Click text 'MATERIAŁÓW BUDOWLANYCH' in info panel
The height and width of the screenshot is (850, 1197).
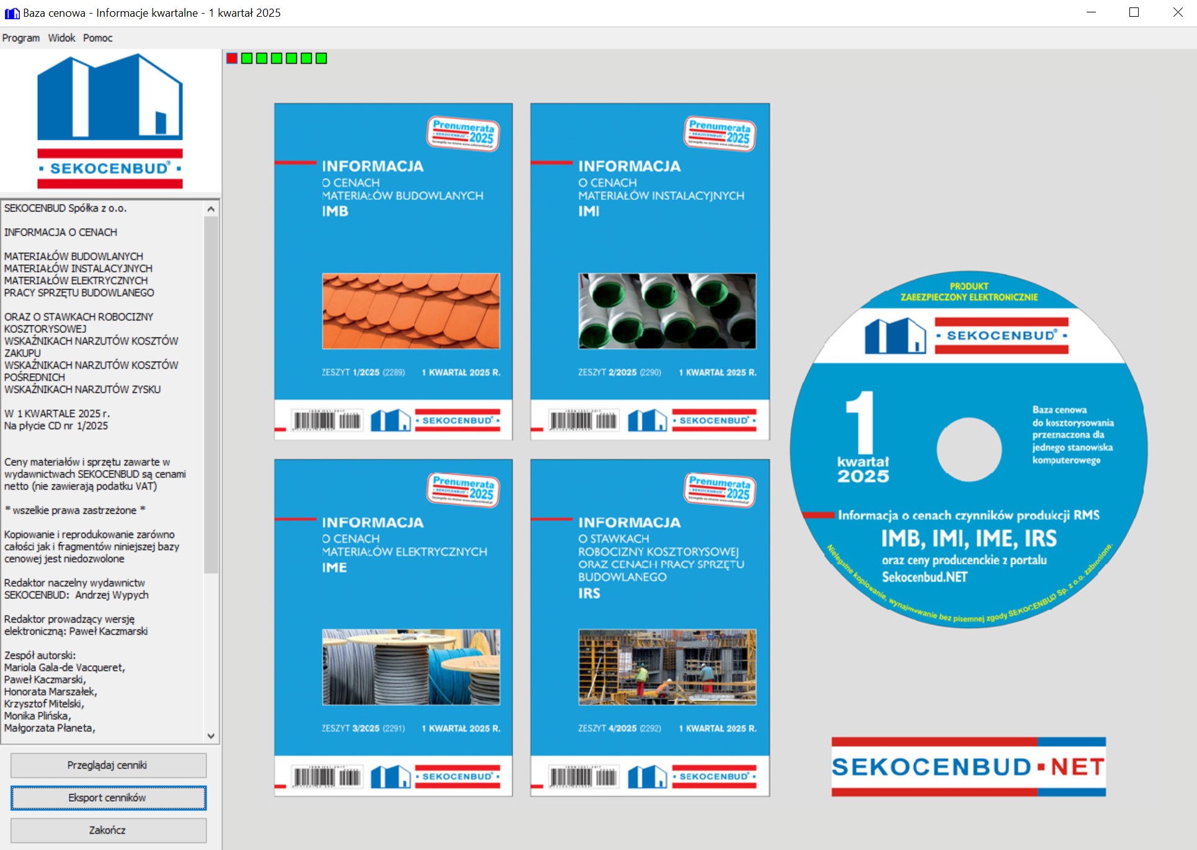(x=74, y=256)
